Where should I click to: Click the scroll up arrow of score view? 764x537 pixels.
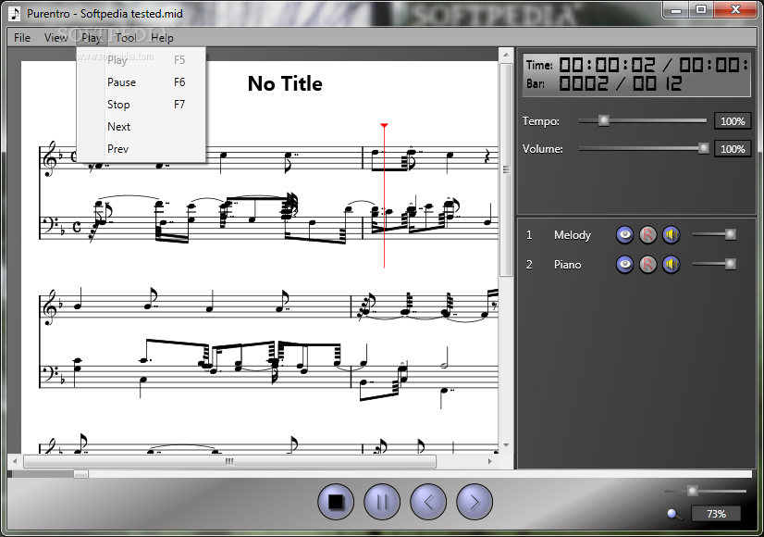pos(506,55)
